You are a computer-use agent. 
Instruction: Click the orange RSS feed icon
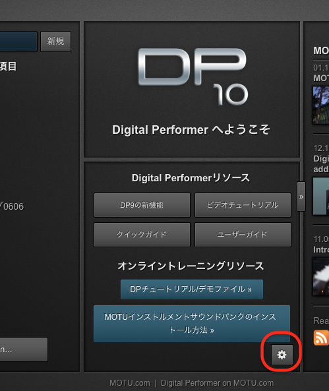[x=321, y=338]
